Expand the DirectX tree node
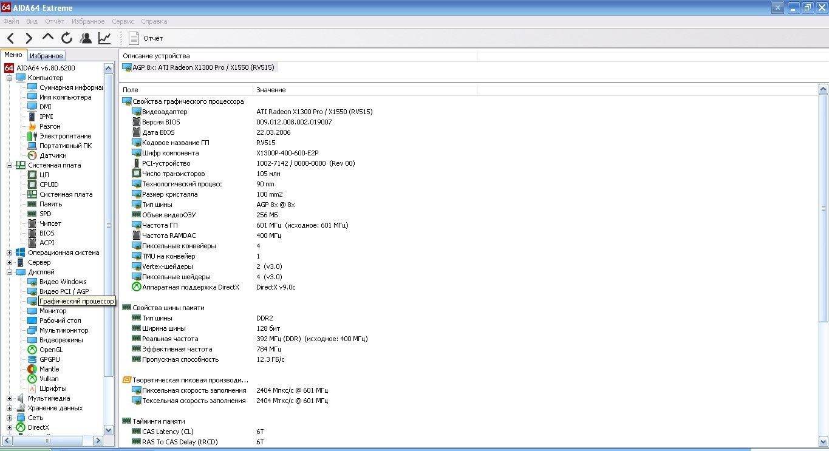Screen dimensions: 829x451 pos(9,427)
